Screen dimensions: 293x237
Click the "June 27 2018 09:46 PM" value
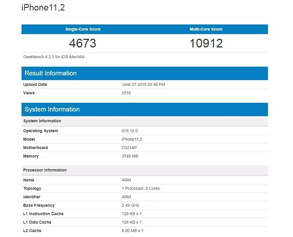click(143, 84)
